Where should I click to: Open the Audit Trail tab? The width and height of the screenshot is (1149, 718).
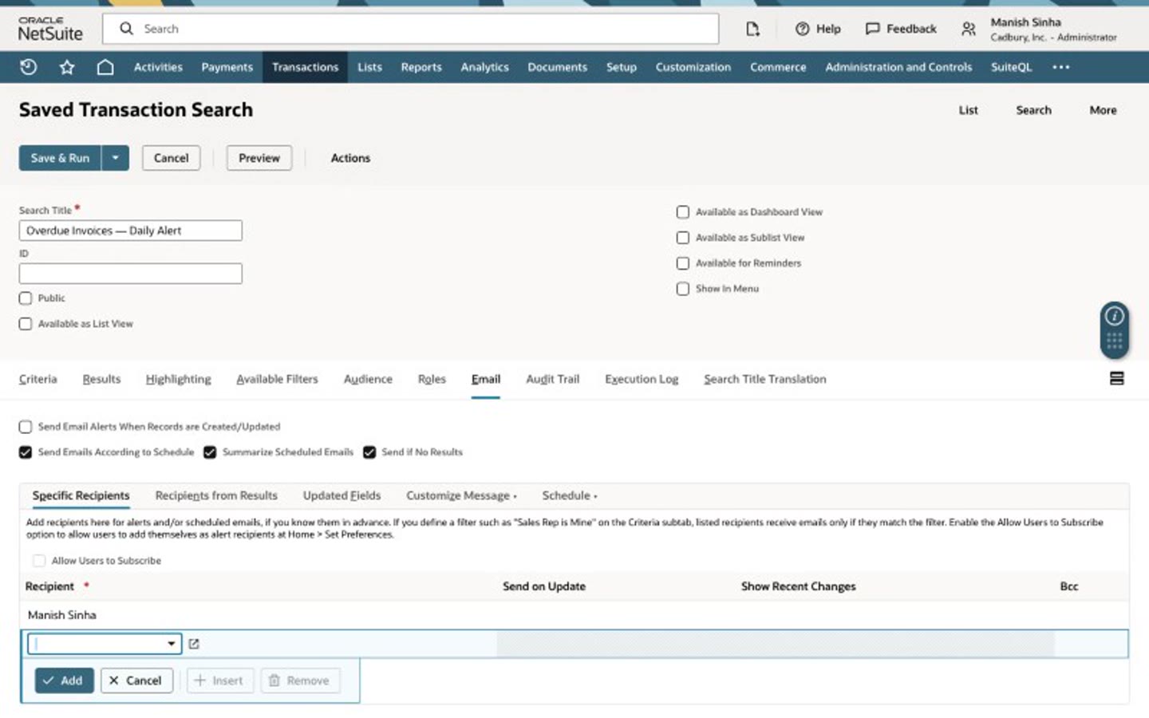point(552,379)
